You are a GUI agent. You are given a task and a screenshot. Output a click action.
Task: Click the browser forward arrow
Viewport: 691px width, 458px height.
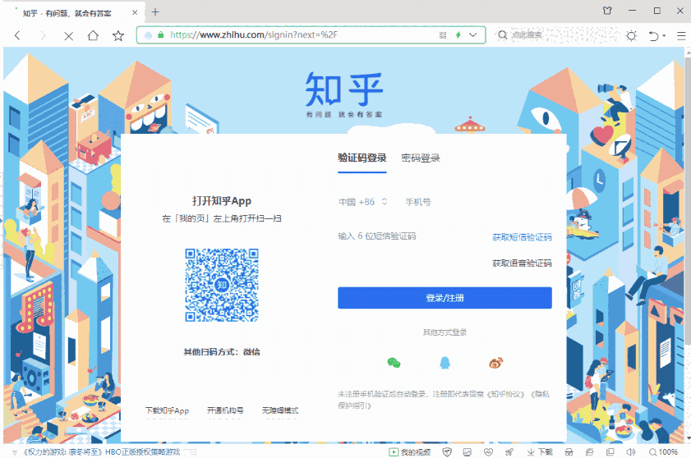(43, 35)
